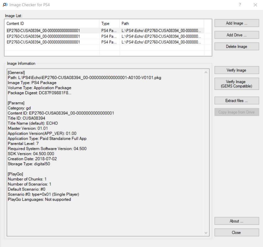Viewport: 263px width, 247px height.
Task: Click the Storage Type: digital50 line
Action: tap(29, 164)
